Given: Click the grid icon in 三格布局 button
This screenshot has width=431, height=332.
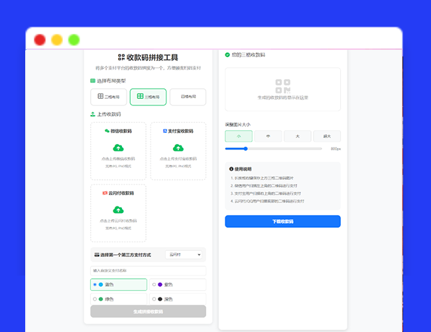Looking at the screenshot, I should tap(140, 96).
